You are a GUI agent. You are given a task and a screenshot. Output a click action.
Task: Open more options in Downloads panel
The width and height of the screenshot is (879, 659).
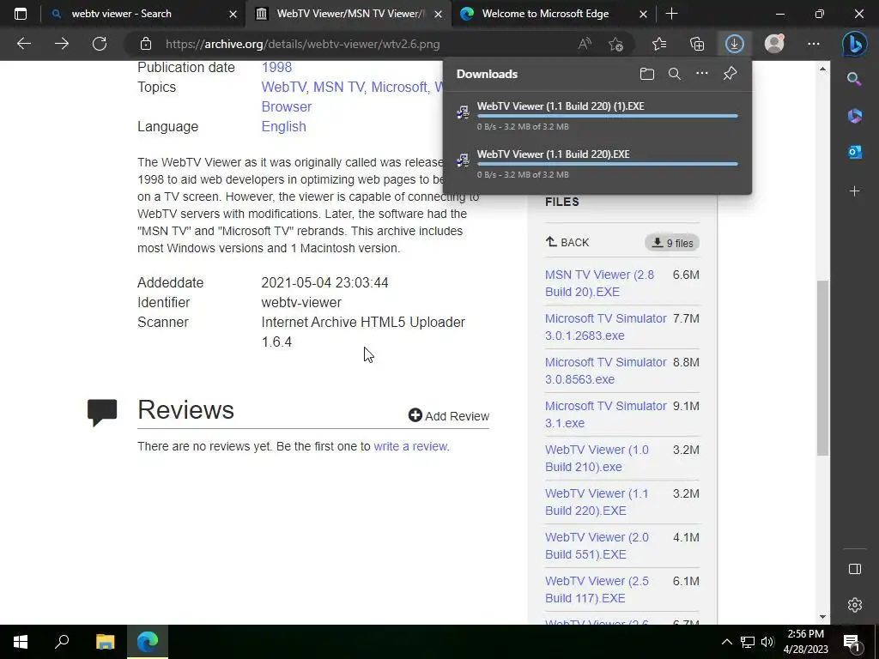point(702,74)
